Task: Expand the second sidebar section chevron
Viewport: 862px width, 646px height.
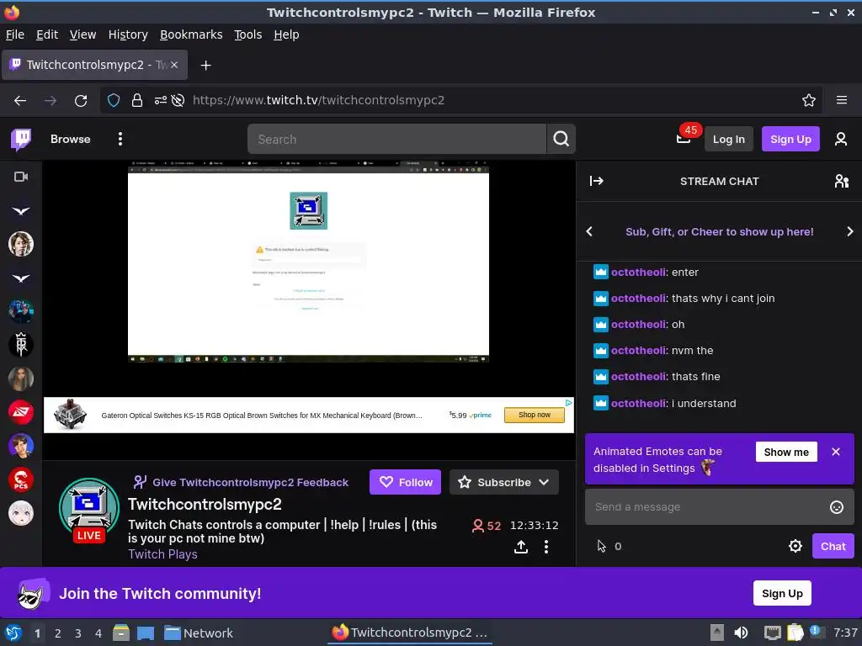Action: click(21, 278)
